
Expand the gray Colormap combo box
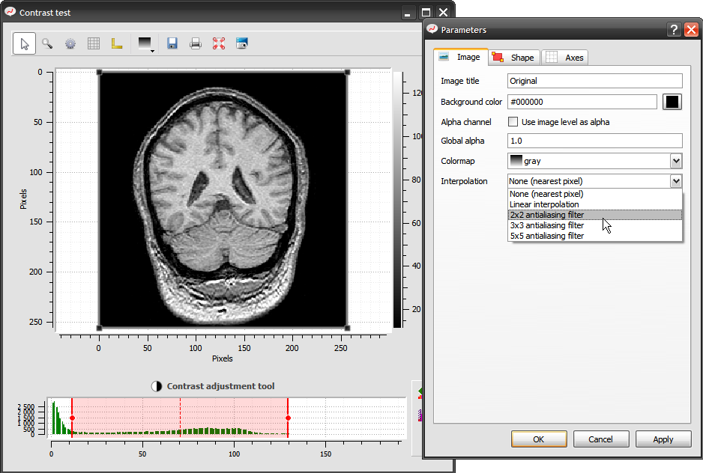[x=676, y=161]
